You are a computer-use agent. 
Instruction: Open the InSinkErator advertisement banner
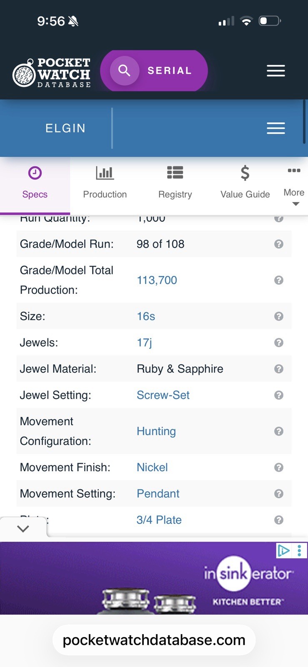154,578
